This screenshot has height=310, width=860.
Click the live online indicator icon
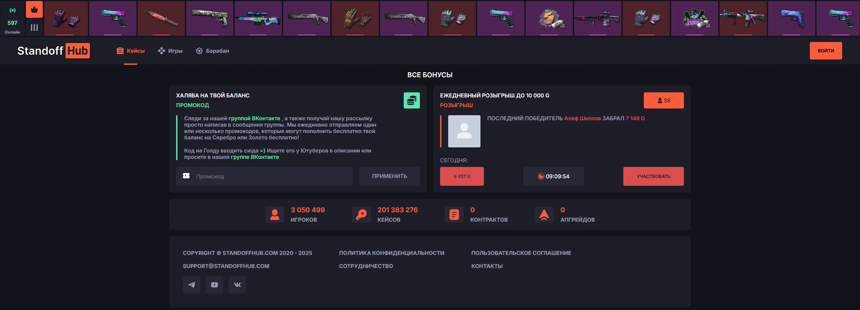pyautogui.click(x=12, y=10)
